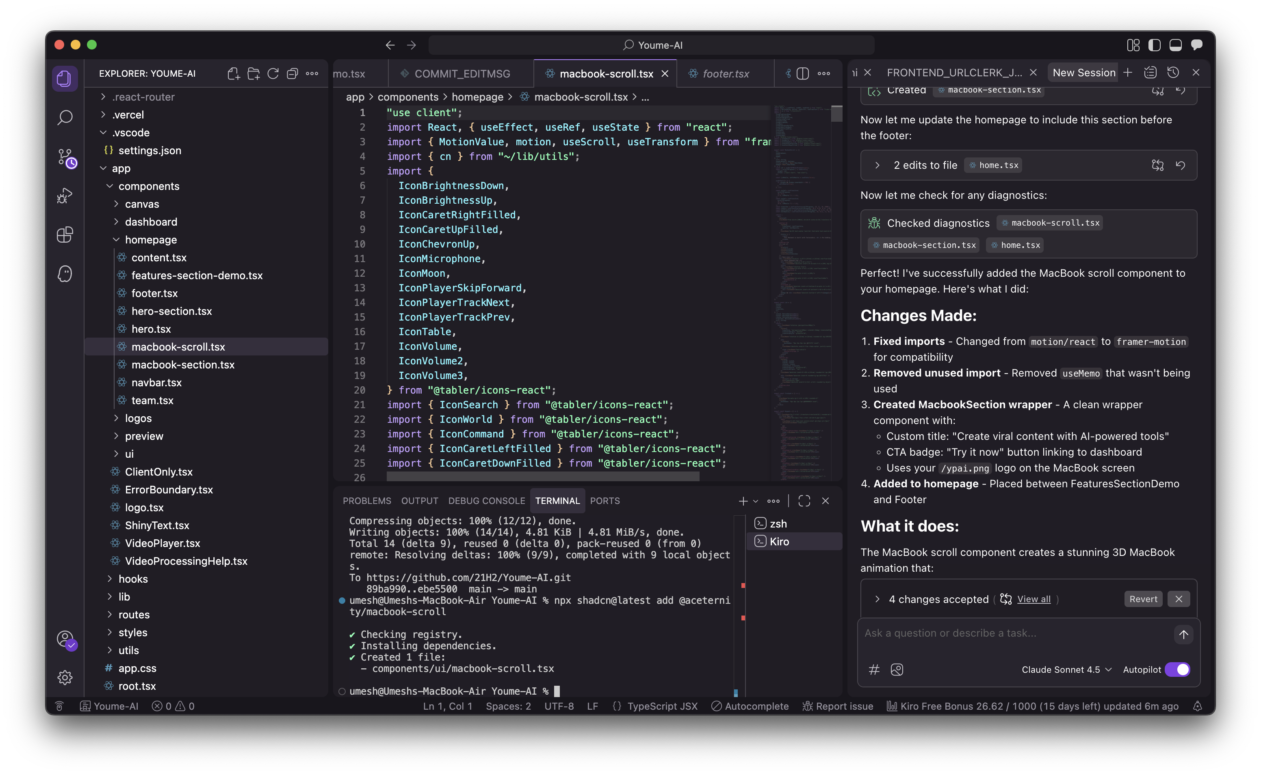Expand the 2 edits to file section
The width and height of the screenshot is (1261, 775).
point(877,165)
